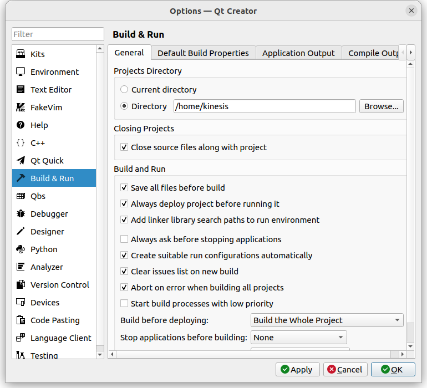Open the Compile Output tab
Image resolution: width=427 pixels, height=388 pixels.
pos(372,53)
